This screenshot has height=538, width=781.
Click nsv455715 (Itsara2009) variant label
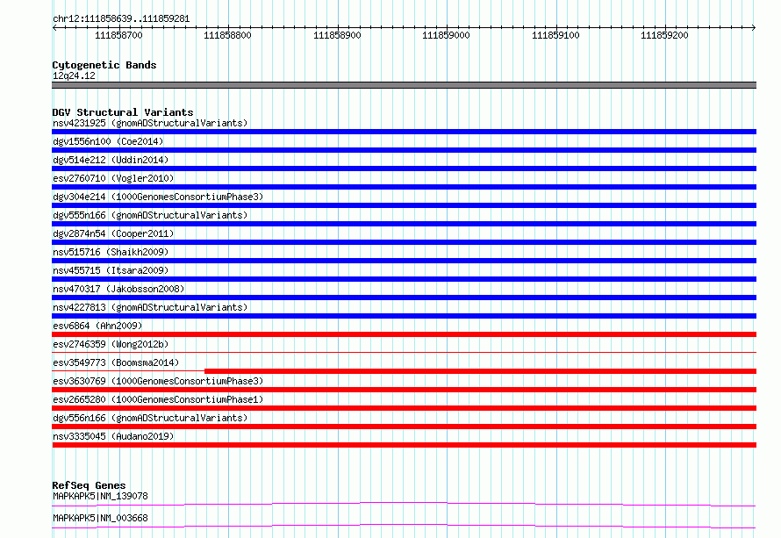click(x=111, y=270)
